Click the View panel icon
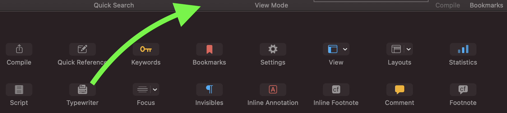Image resolution: width=507 pixels, height=113 pixels. [333, 49]
